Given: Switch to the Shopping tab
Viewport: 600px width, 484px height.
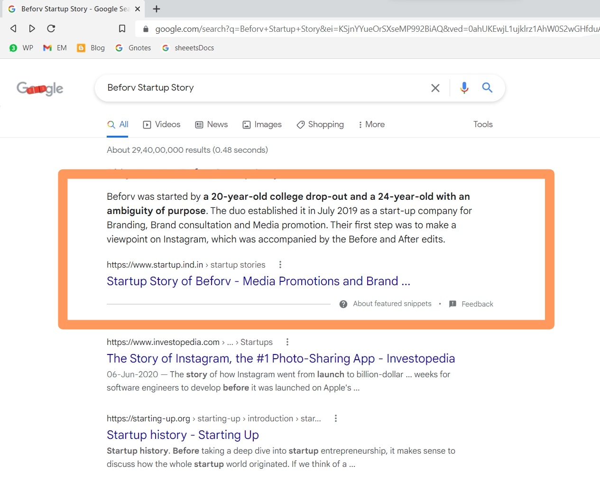Looking at the screenshot, I should [x=320, y=124].
